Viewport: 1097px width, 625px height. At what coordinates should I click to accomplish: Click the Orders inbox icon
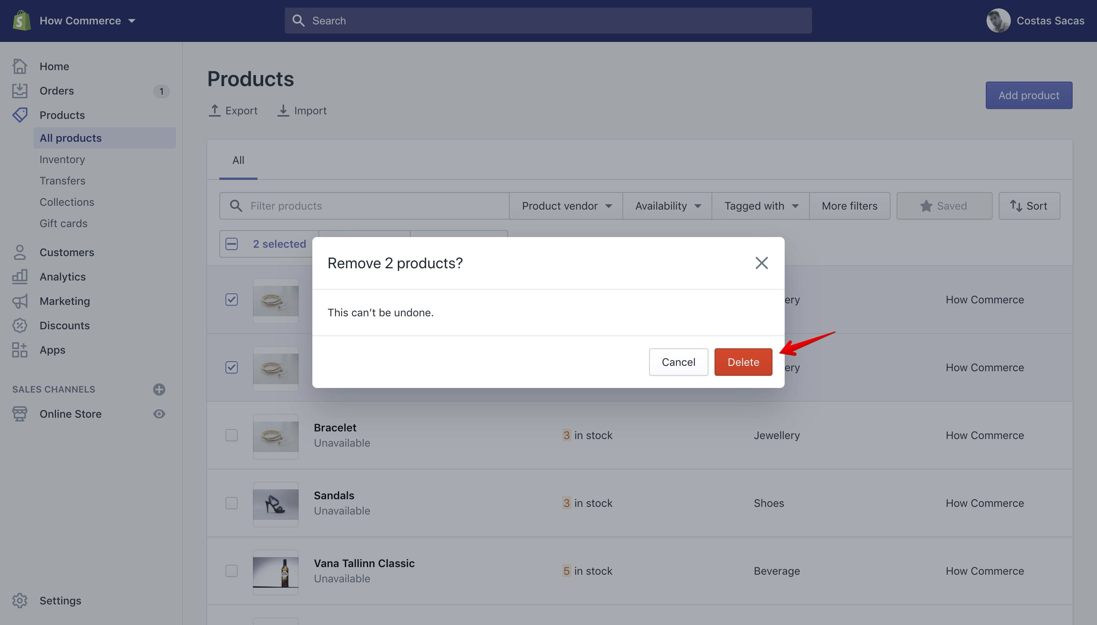(20, 91)
